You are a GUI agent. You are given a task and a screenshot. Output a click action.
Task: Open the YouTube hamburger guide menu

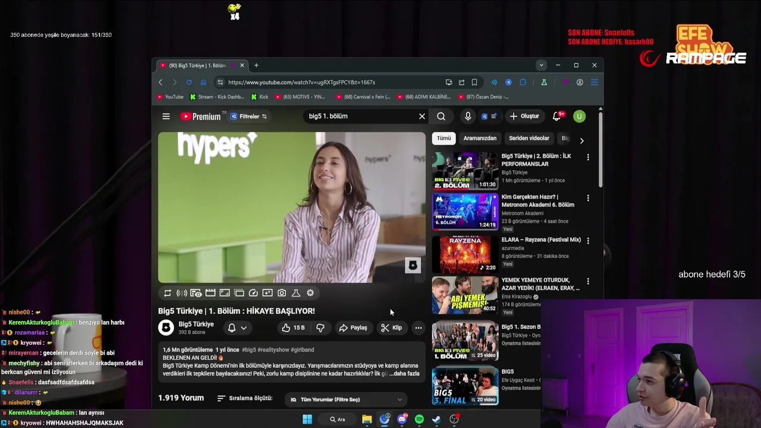(x=166, y=117)
